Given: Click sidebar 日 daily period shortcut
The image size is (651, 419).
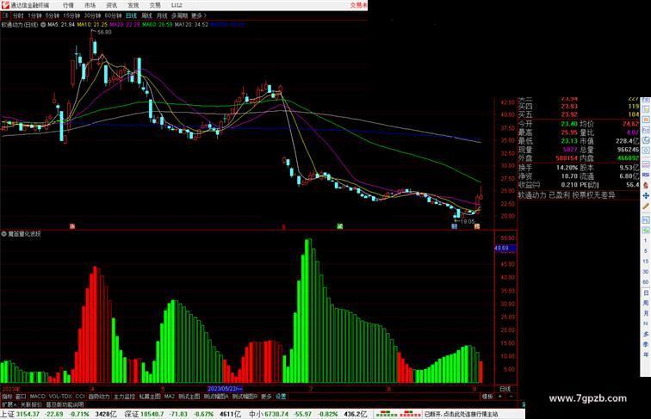Looking at the screenshot, I should click(x=646, y=293).
